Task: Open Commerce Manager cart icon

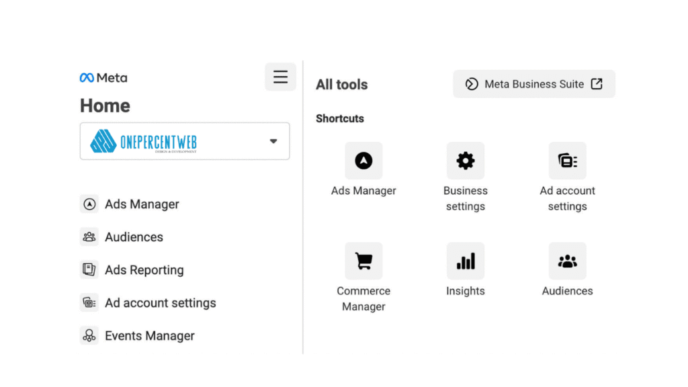Action: click(363, 261)
